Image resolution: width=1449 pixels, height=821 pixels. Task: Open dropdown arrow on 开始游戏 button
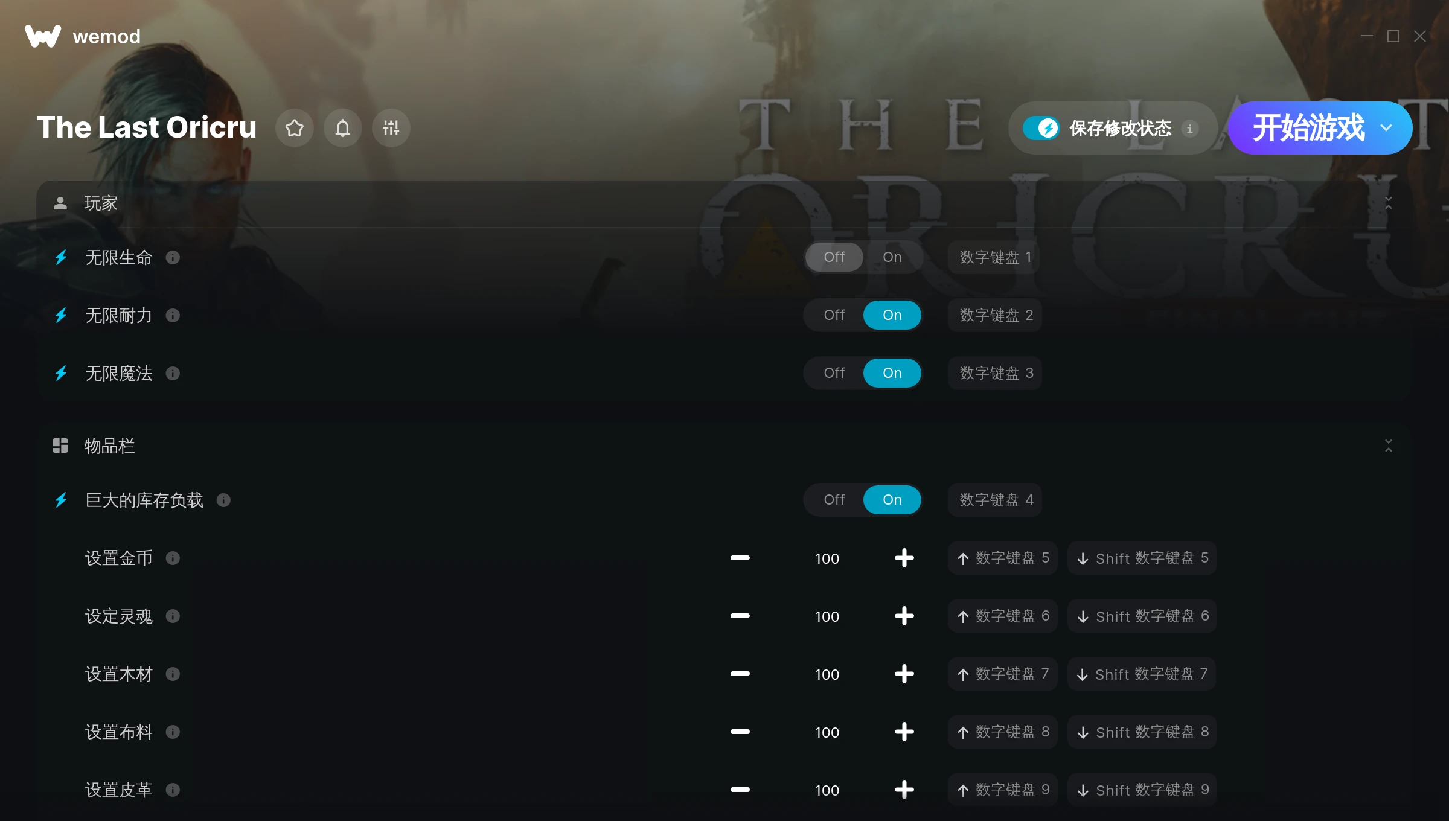[1386, 128]
